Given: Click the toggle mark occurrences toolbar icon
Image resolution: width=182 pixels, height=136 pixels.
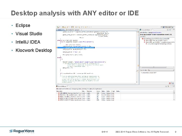Looking at the screenshot, I should click(x=73, y=27).
